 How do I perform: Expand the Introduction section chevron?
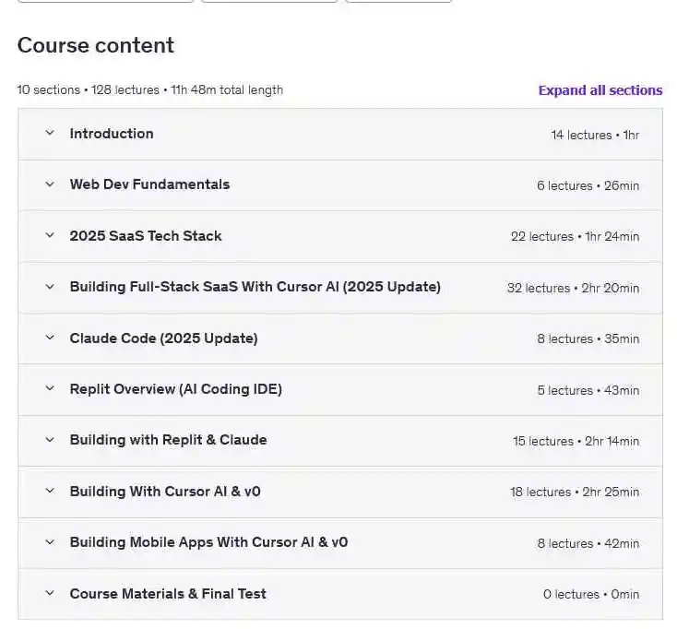point(50,134)
